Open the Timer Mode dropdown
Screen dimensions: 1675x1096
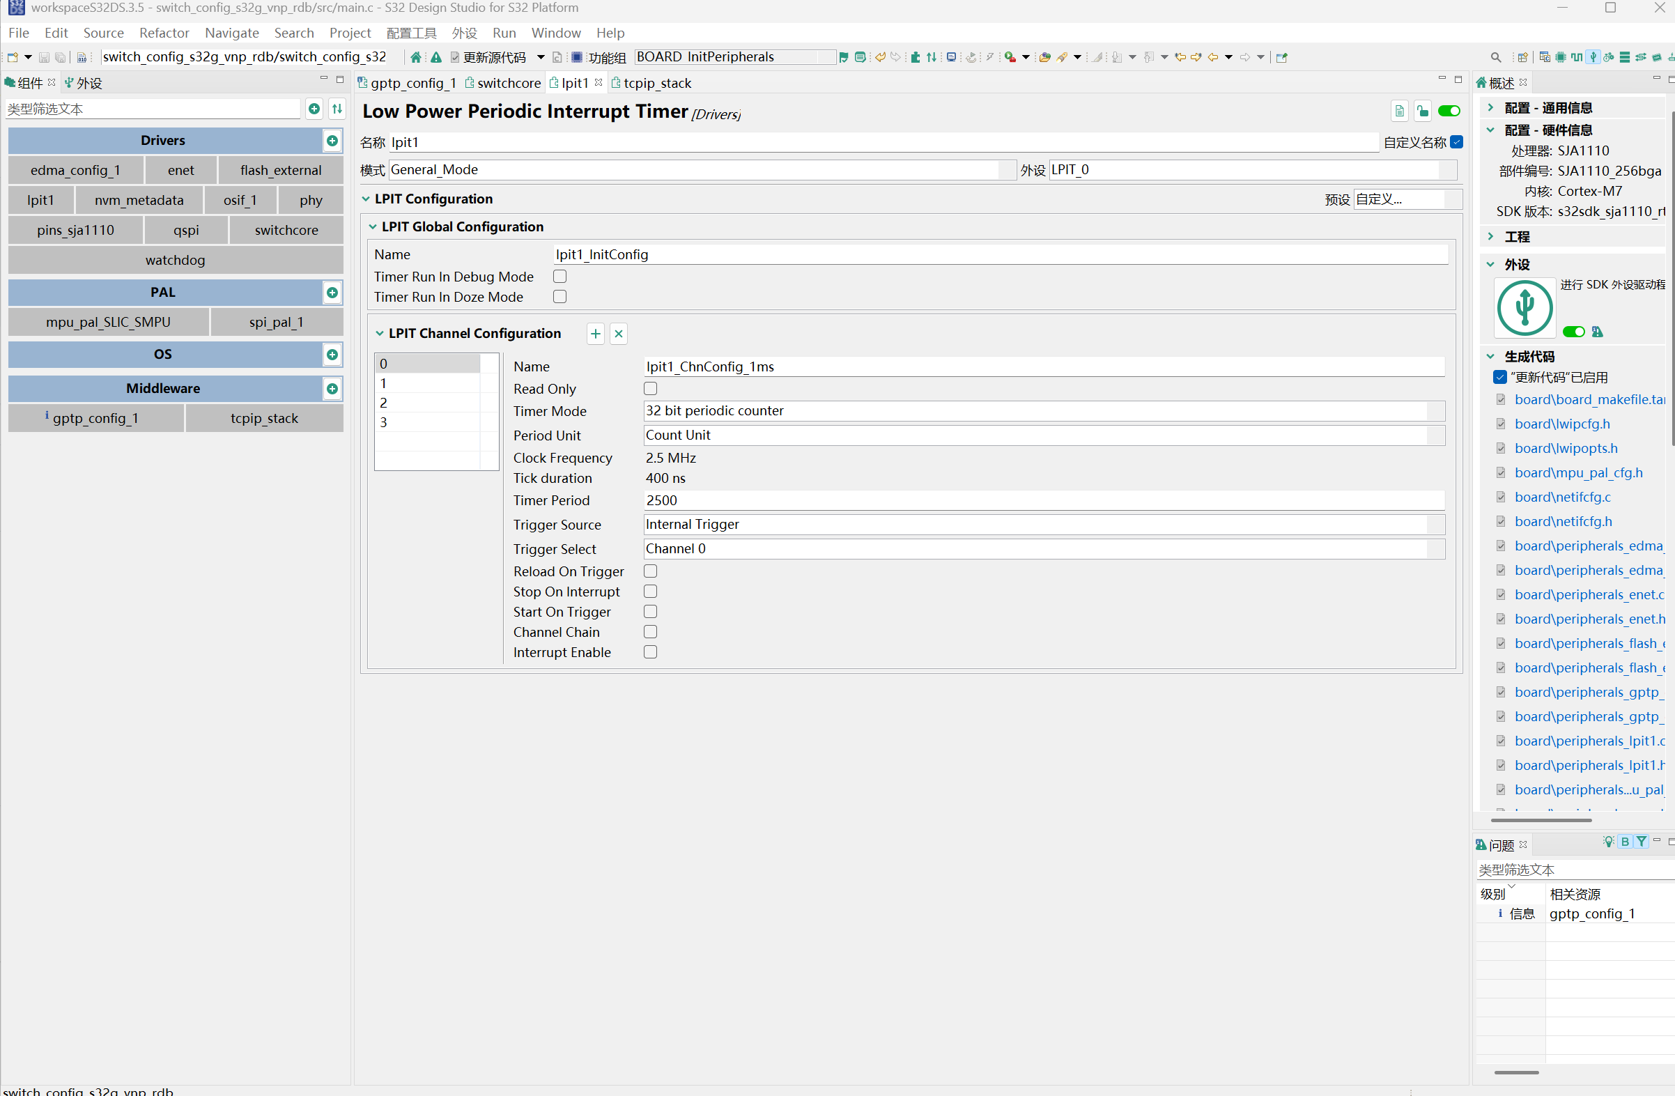point(1044,411)
